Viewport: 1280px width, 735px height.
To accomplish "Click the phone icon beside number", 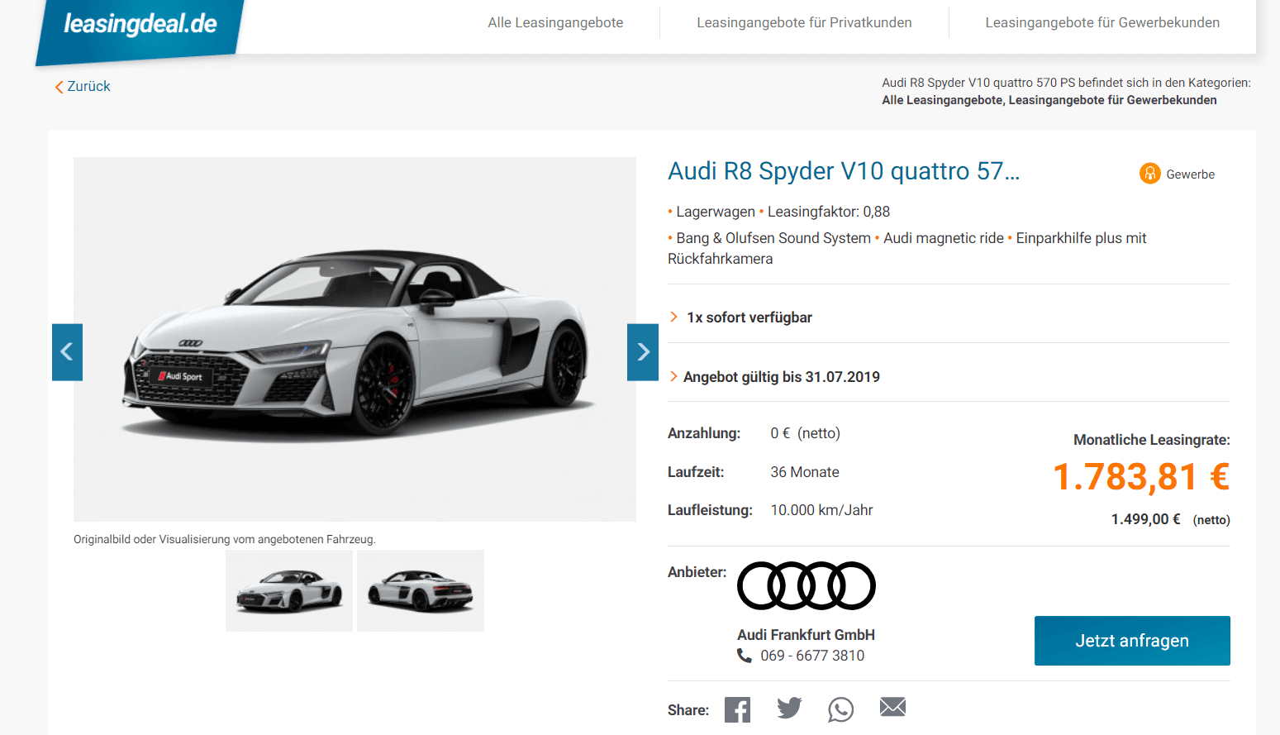I will (x=745, y=656).
